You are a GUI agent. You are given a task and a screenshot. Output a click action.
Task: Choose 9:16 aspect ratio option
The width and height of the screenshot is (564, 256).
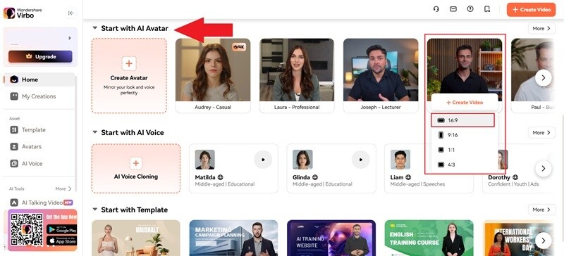pyautogui.click(x=463, y=135)
